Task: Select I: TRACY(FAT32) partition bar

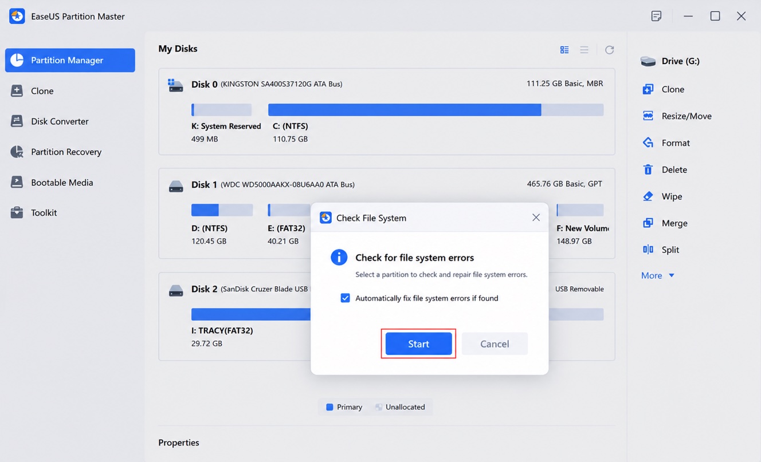Action: 251,314
